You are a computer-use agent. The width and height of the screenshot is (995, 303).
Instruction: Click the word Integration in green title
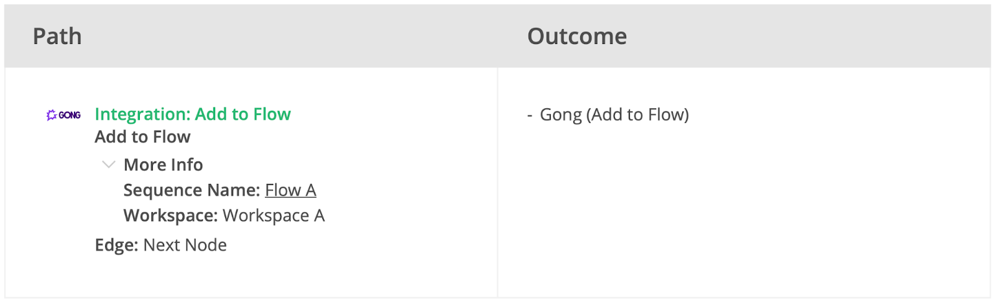pyautogui.click(x=141, y=114)
